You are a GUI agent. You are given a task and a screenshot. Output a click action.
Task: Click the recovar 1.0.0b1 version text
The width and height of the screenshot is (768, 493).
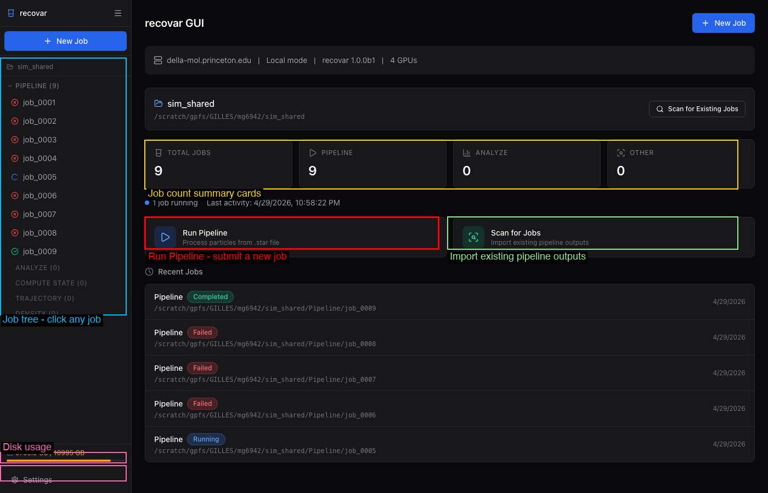coord(349,60)
